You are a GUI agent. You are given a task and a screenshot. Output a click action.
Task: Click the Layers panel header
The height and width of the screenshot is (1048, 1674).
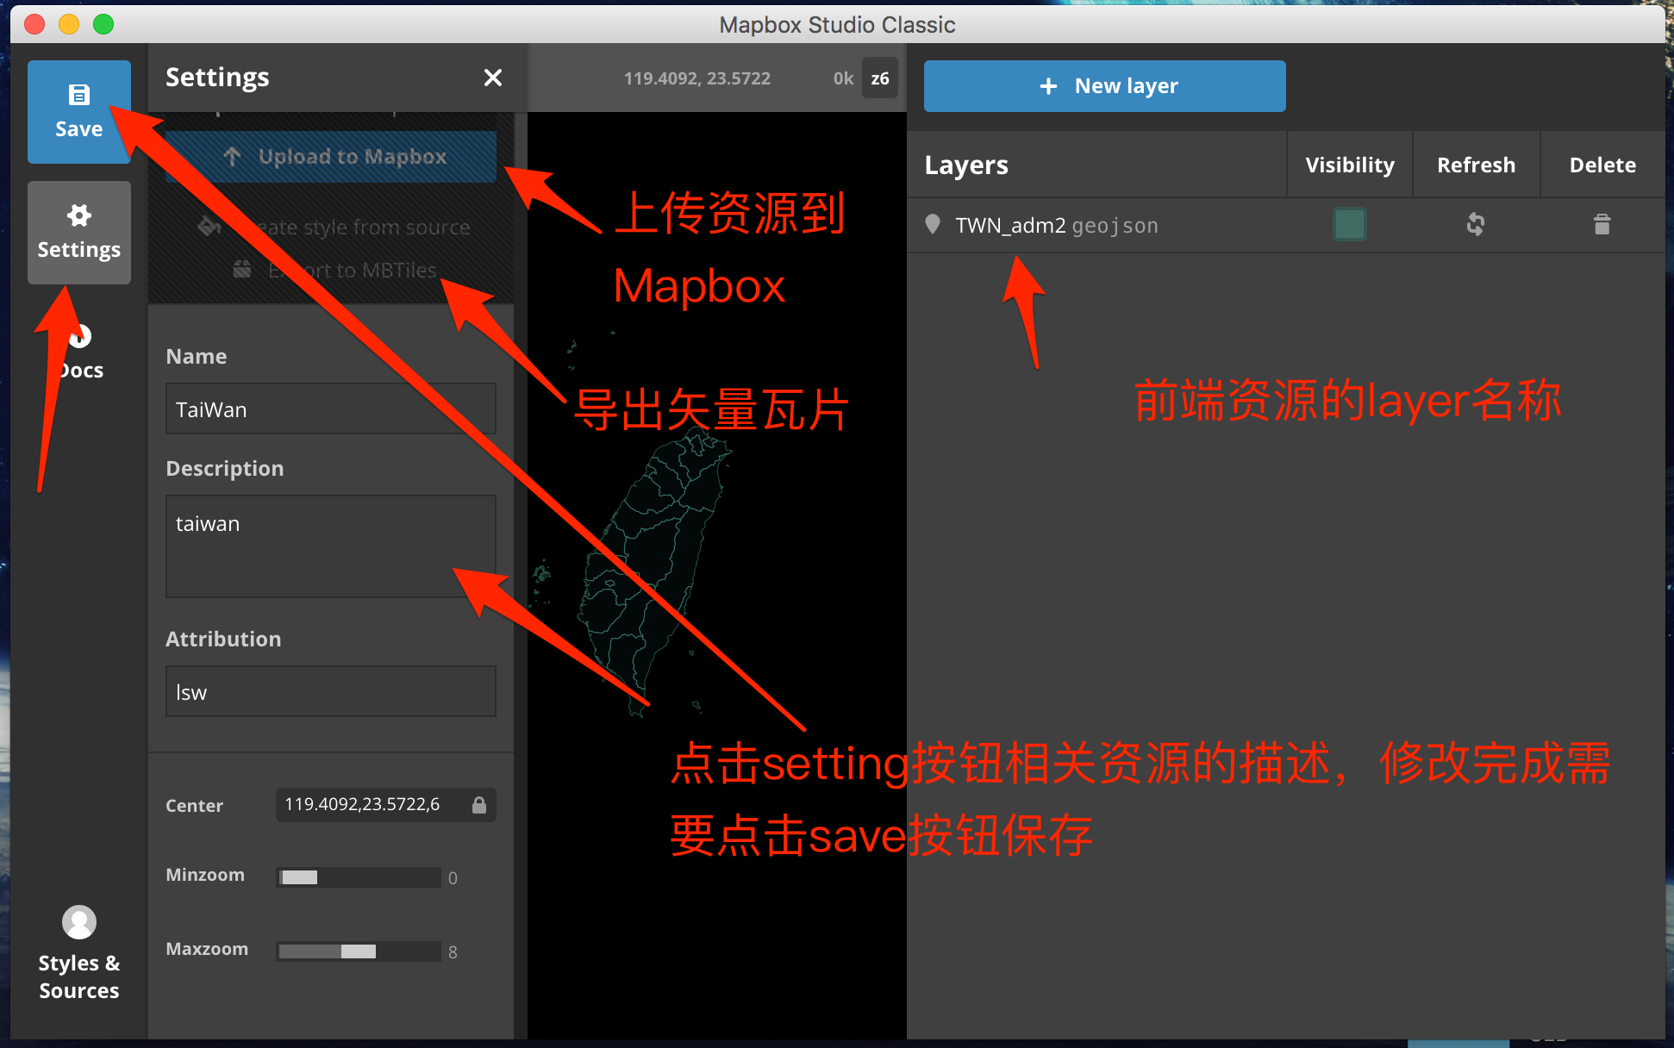pyautogui.click(x=965, y=165)
